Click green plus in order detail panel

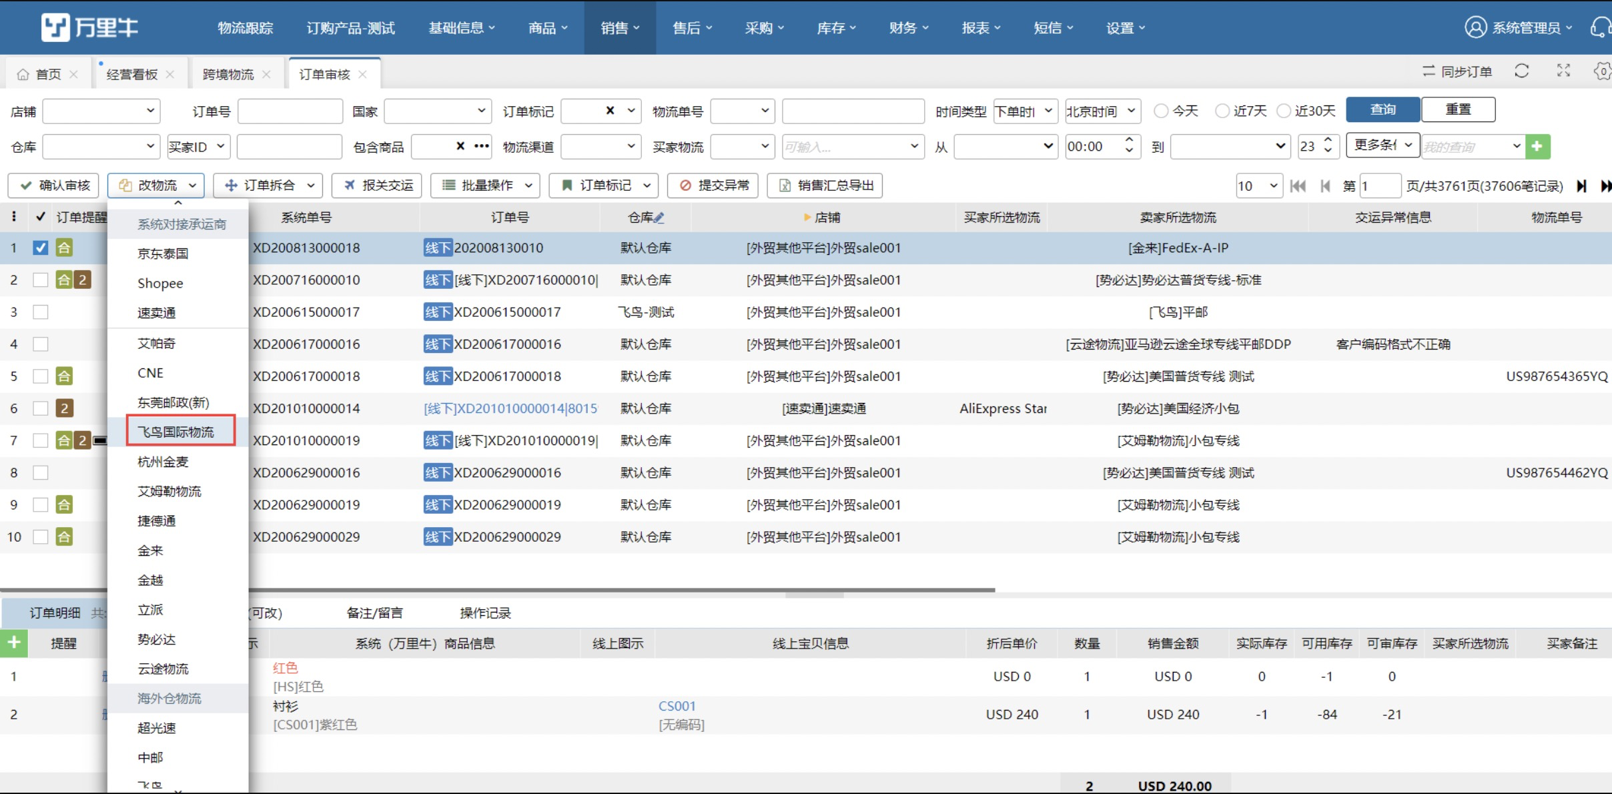[x=13, y=643]
